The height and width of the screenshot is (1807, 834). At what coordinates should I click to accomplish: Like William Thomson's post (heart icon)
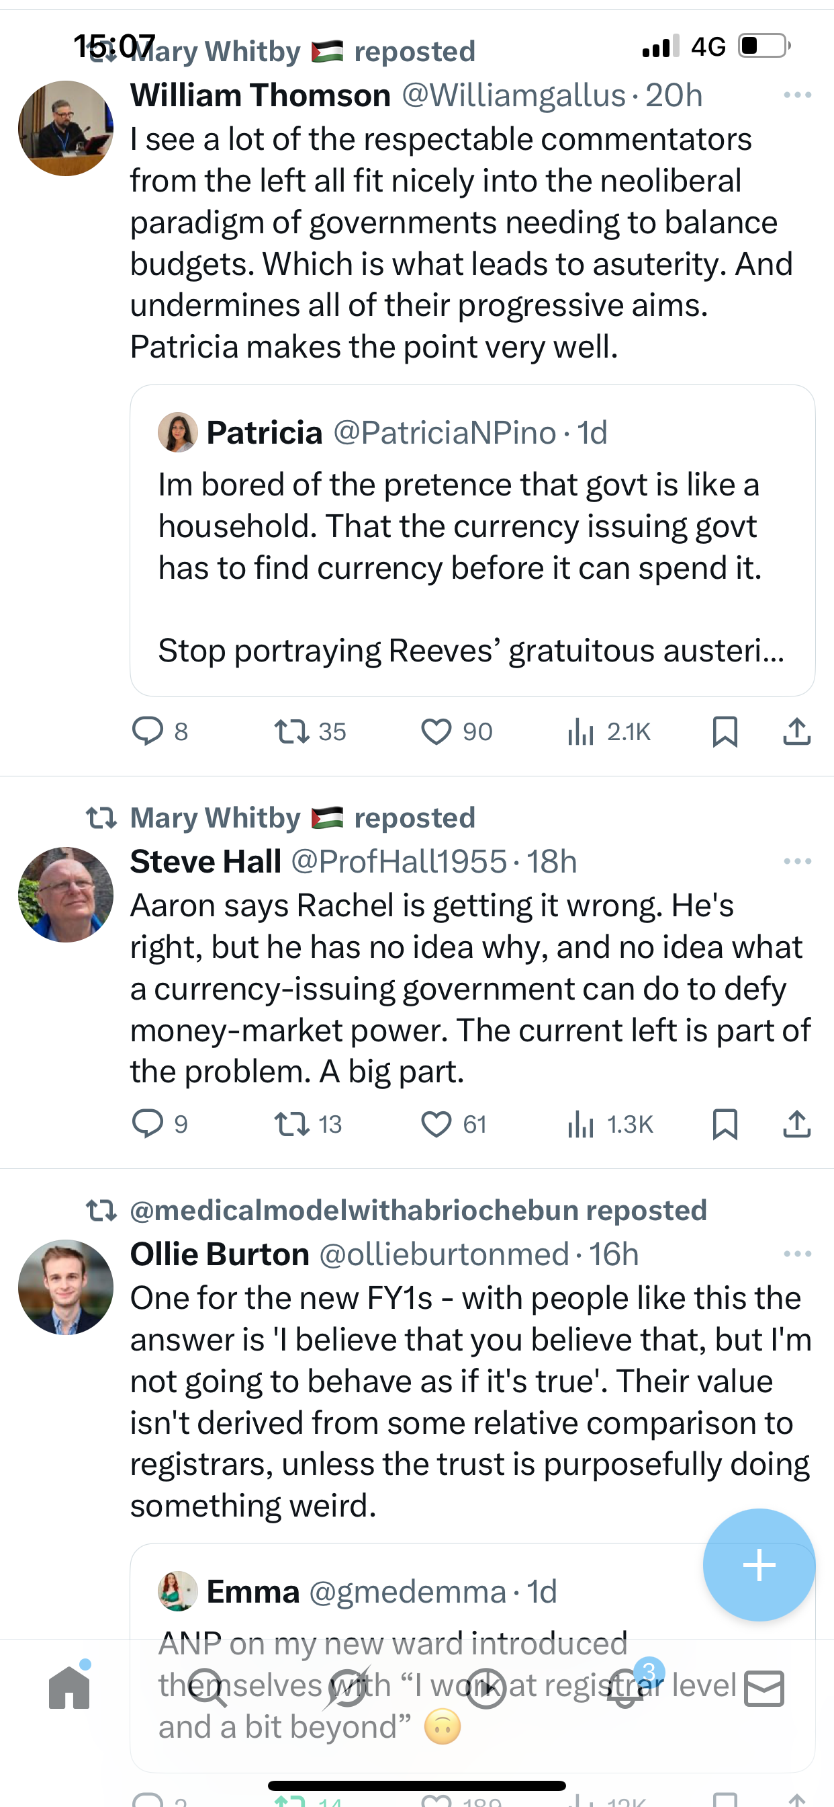coord(436,731)
